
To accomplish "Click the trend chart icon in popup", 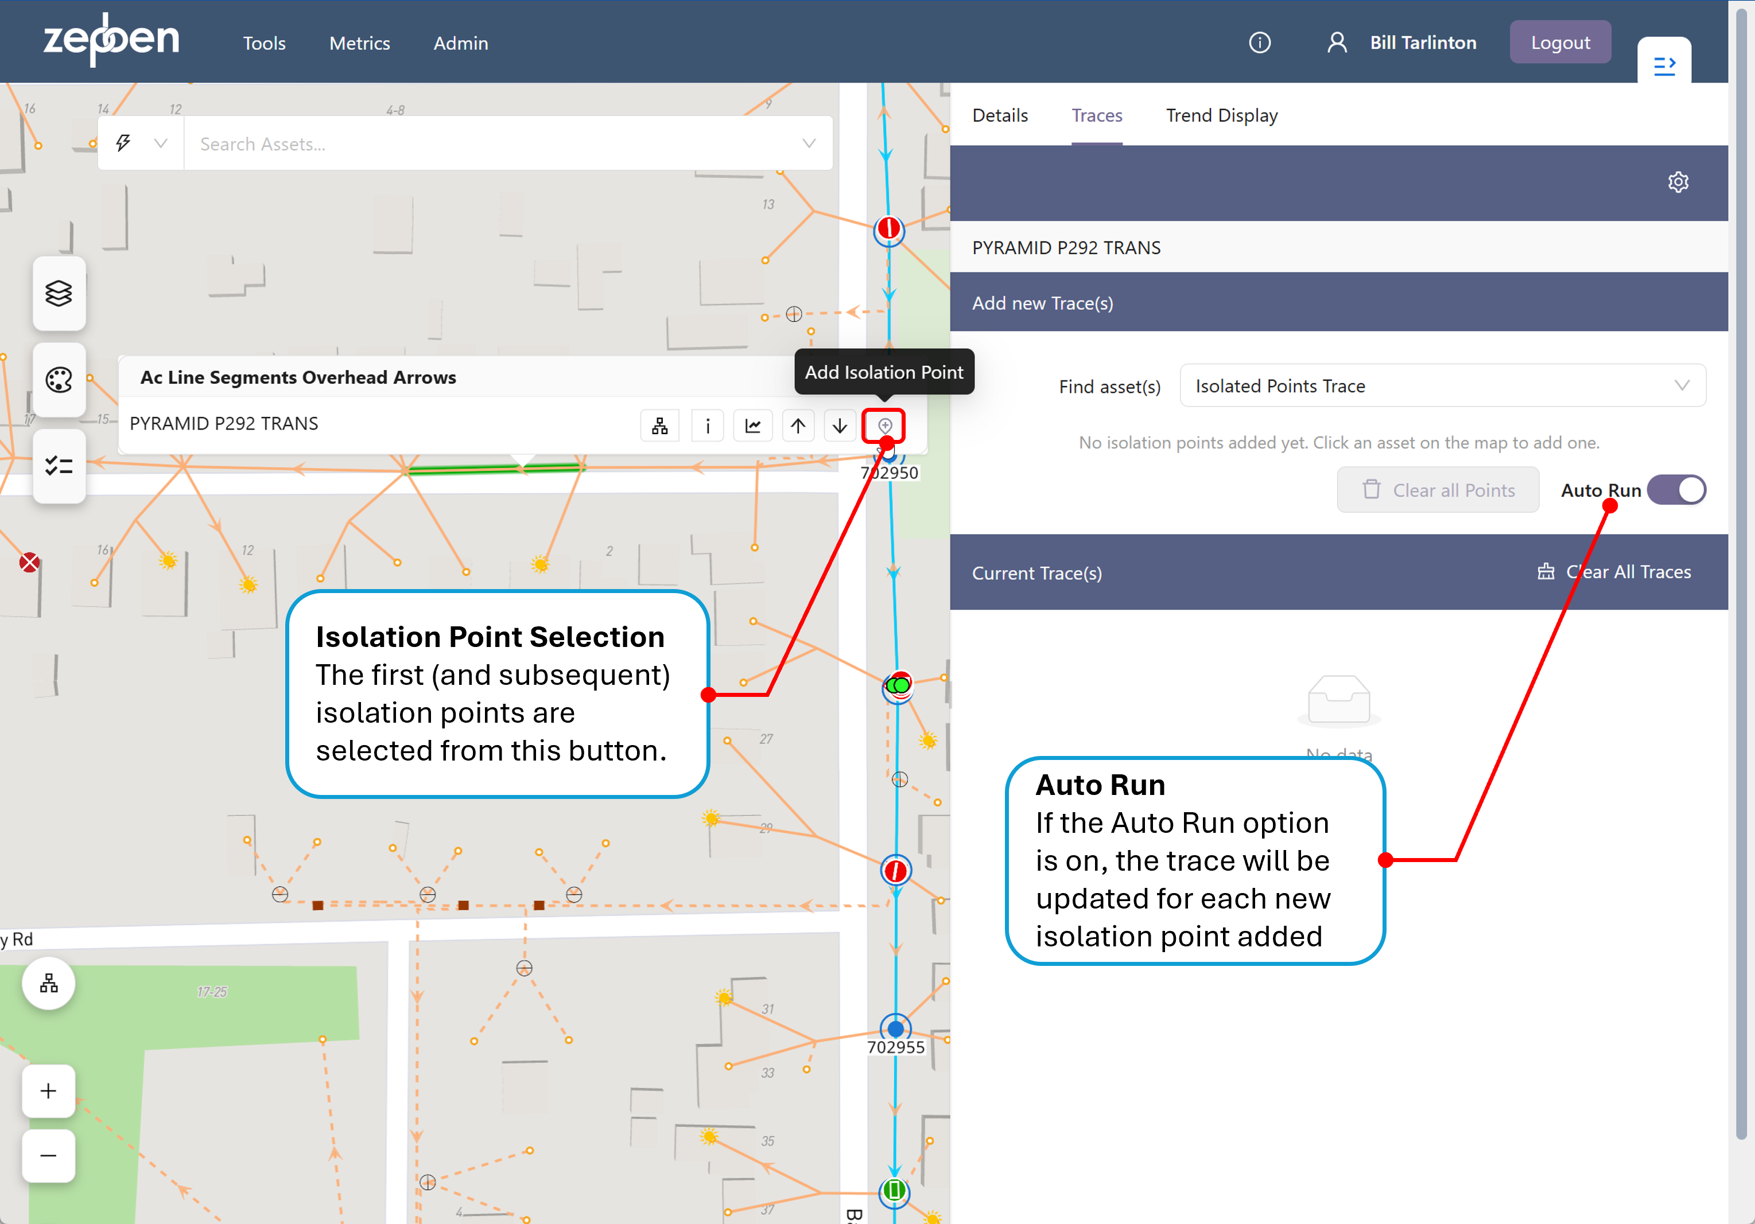I will 753,426.
